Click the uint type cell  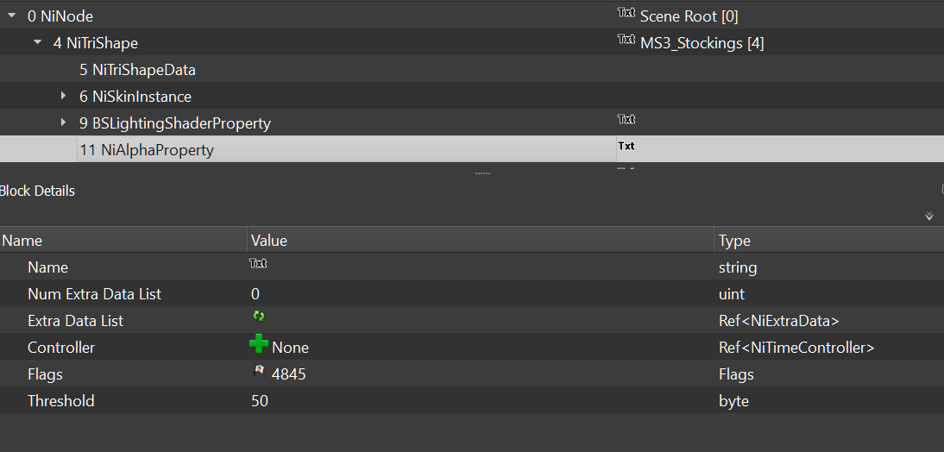[x=732, y=294]
